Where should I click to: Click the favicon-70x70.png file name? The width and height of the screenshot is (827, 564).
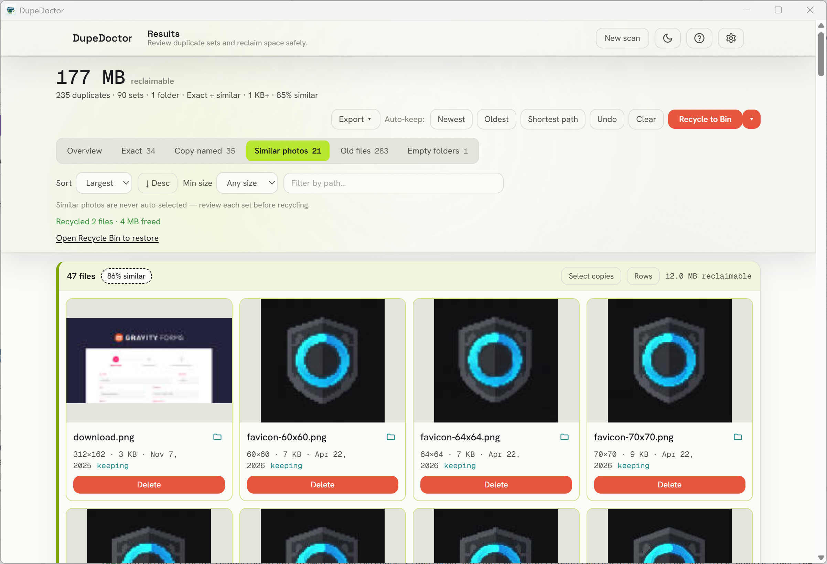pos(633,437)
